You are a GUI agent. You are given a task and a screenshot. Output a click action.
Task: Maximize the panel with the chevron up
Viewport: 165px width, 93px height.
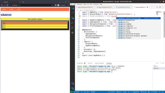tap(161, 63)
